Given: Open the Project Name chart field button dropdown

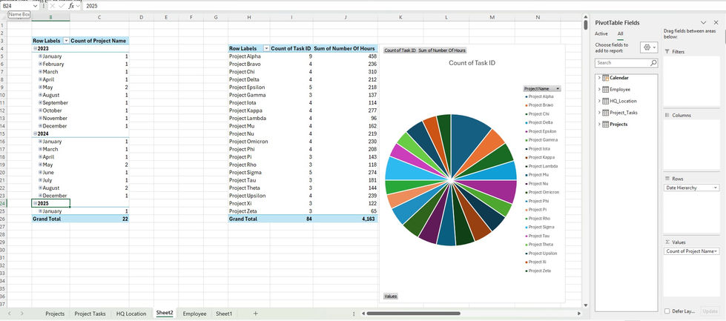Looking at the screenshot, I should tap(558, 88).
